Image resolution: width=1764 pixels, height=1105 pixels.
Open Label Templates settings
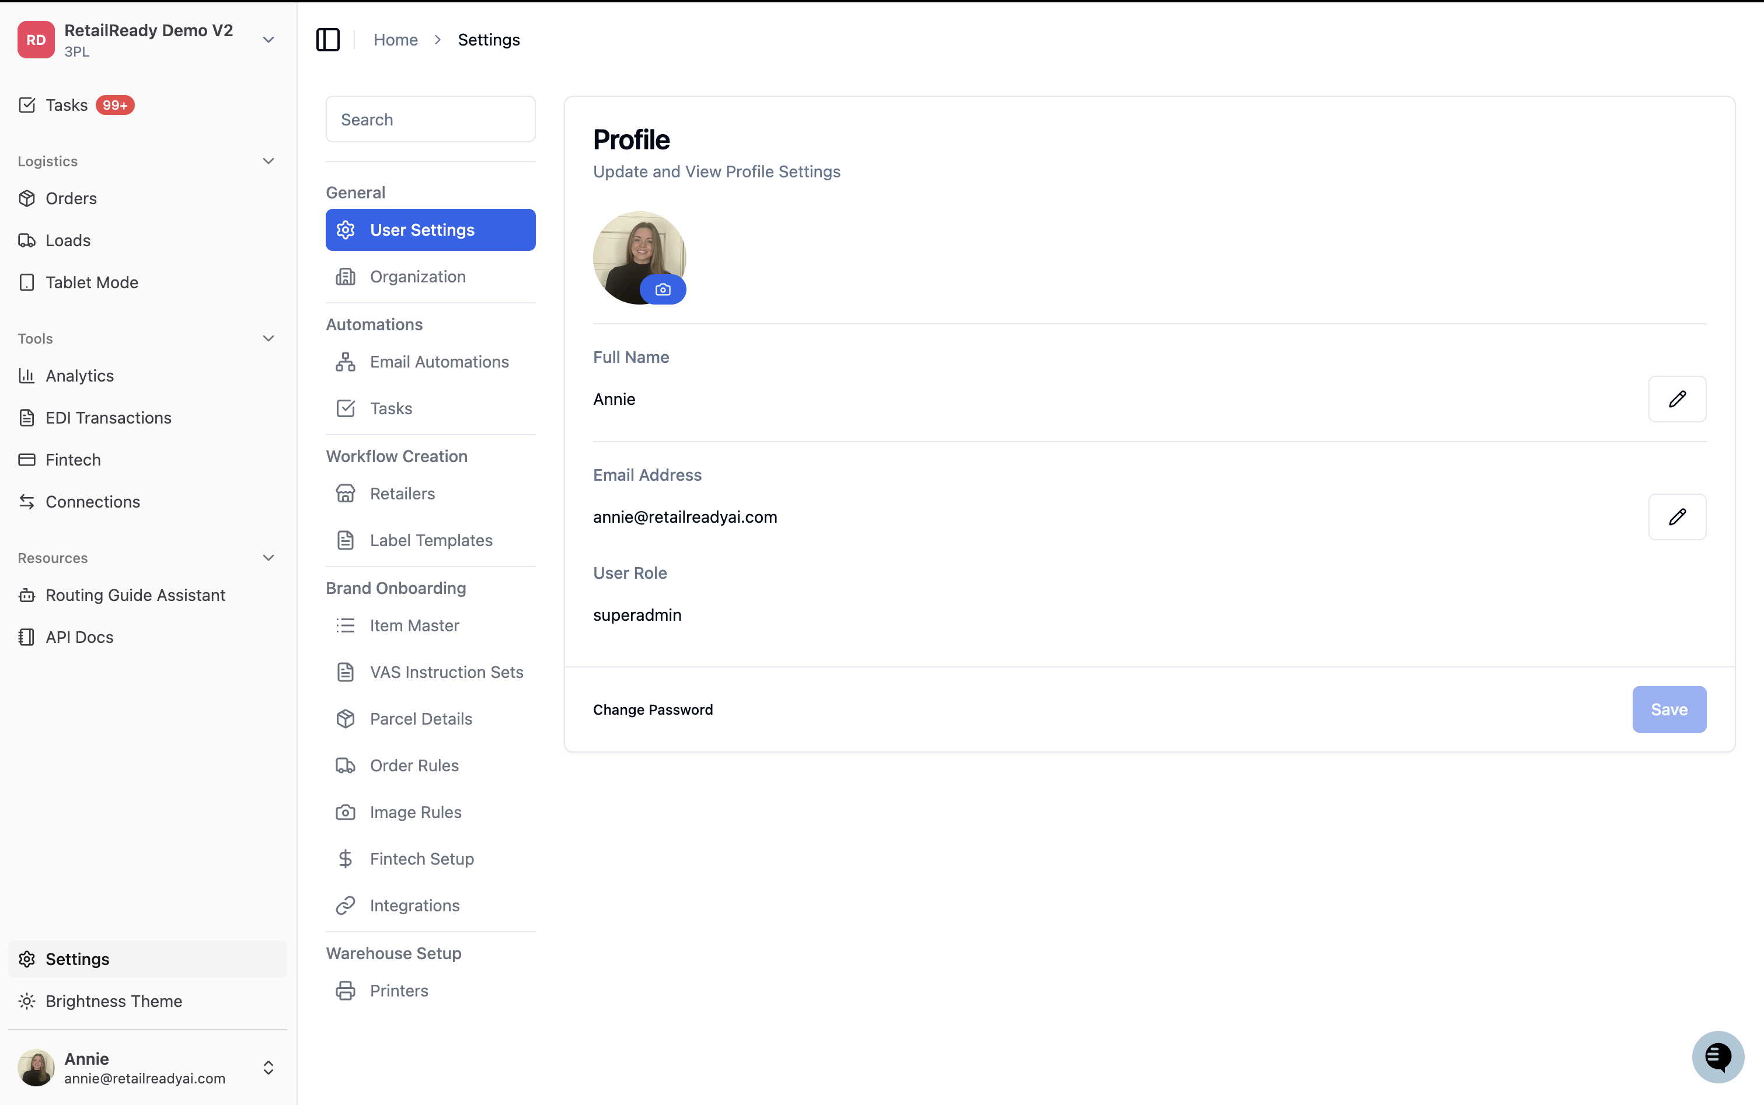click(x=430, y=540)
